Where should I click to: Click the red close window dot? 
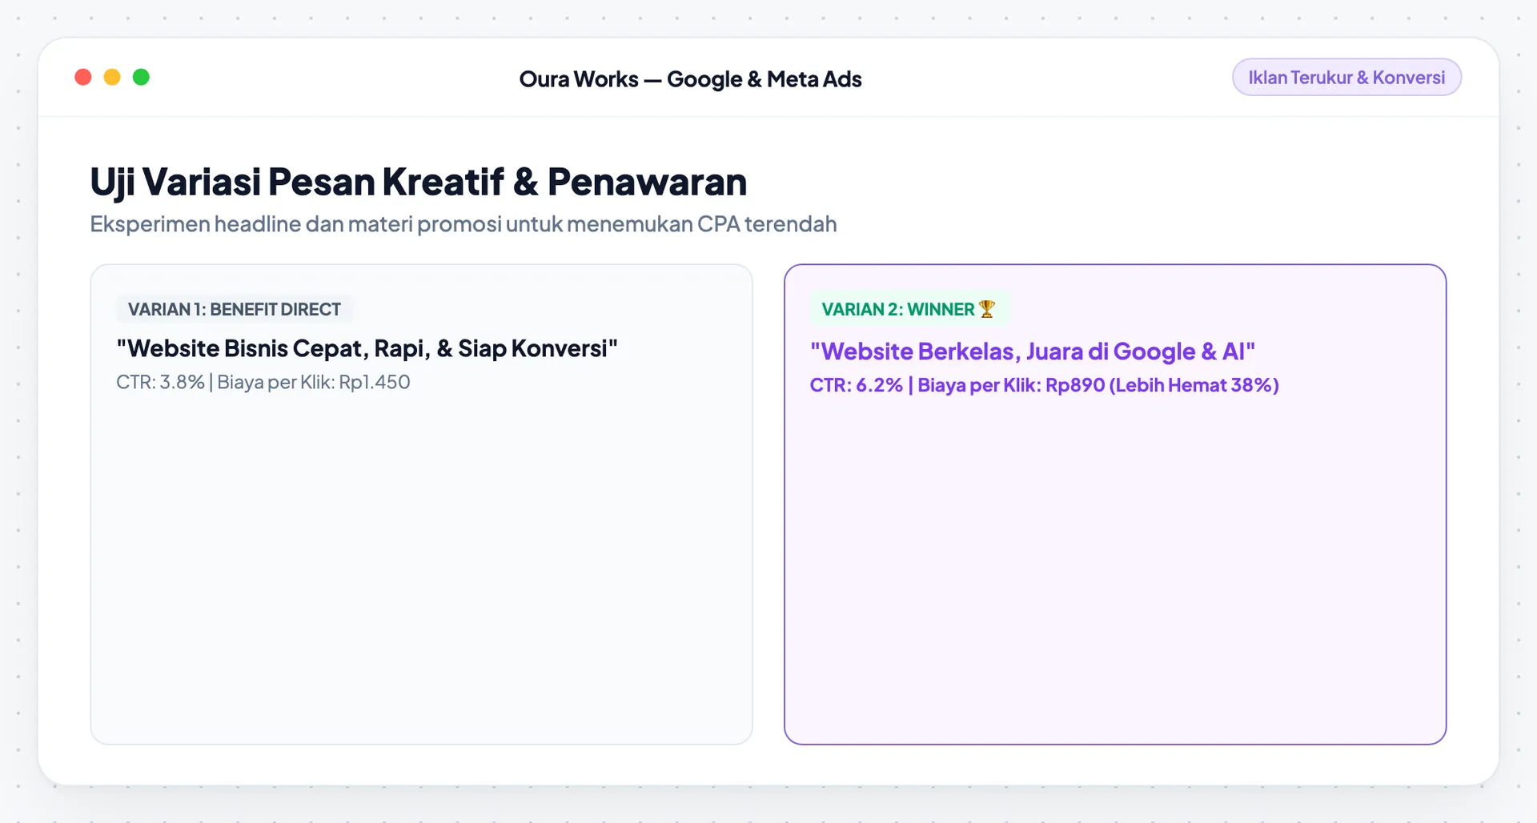coord(83,77)
